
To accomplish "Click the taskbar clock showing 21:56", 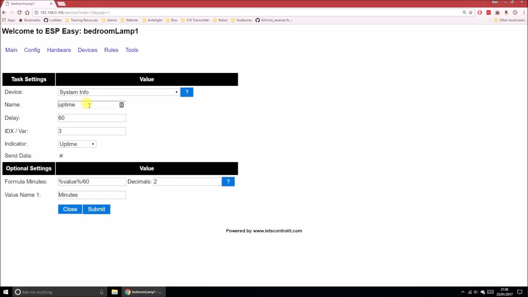I will (x=504, y=292).
